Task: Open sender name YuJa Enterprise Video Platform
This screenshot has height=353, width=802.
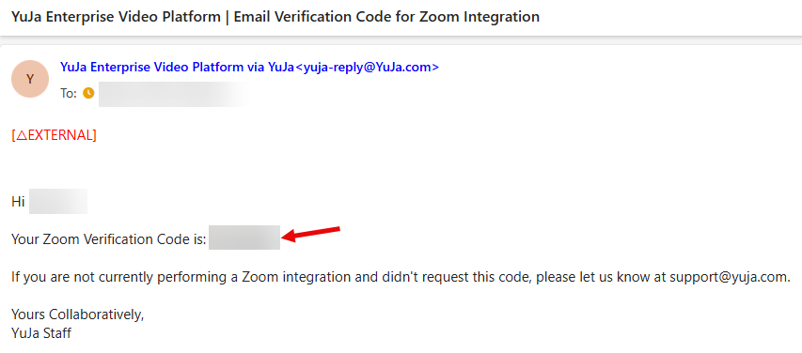Action: [x=152, y=67]
